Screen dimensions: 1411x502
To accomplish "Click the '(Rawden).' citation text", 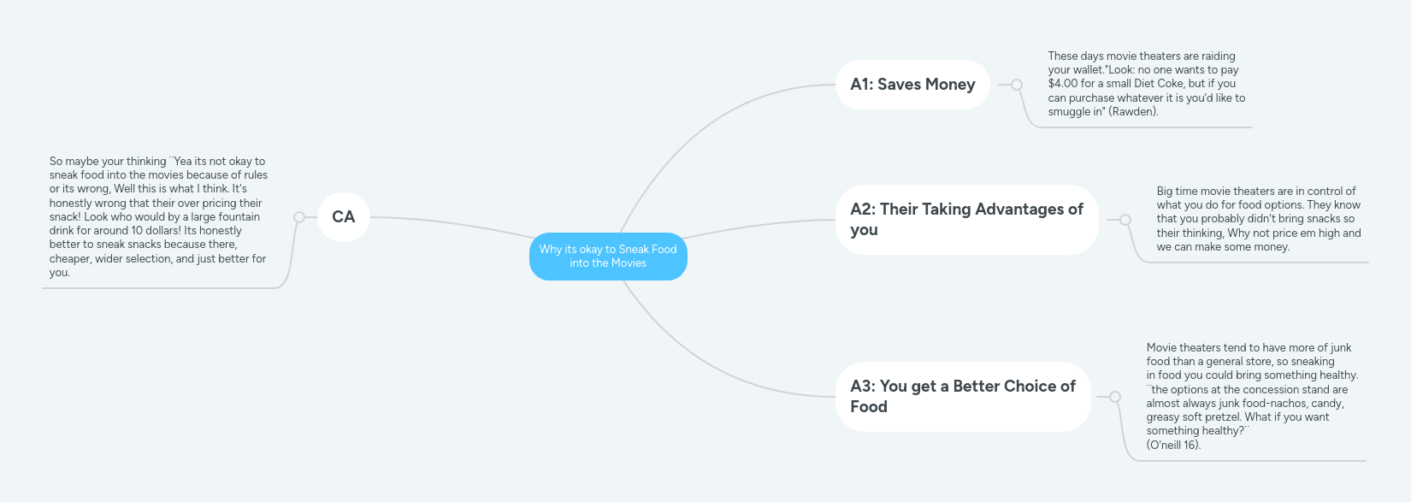I will coord(1133,112).
